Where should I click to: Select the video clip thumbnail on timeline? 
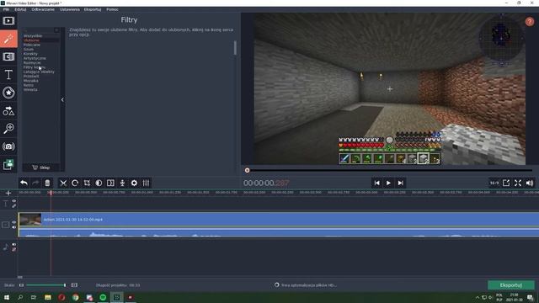[30, 219]
